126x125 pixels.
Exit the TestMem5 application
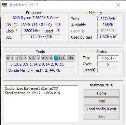102,116
